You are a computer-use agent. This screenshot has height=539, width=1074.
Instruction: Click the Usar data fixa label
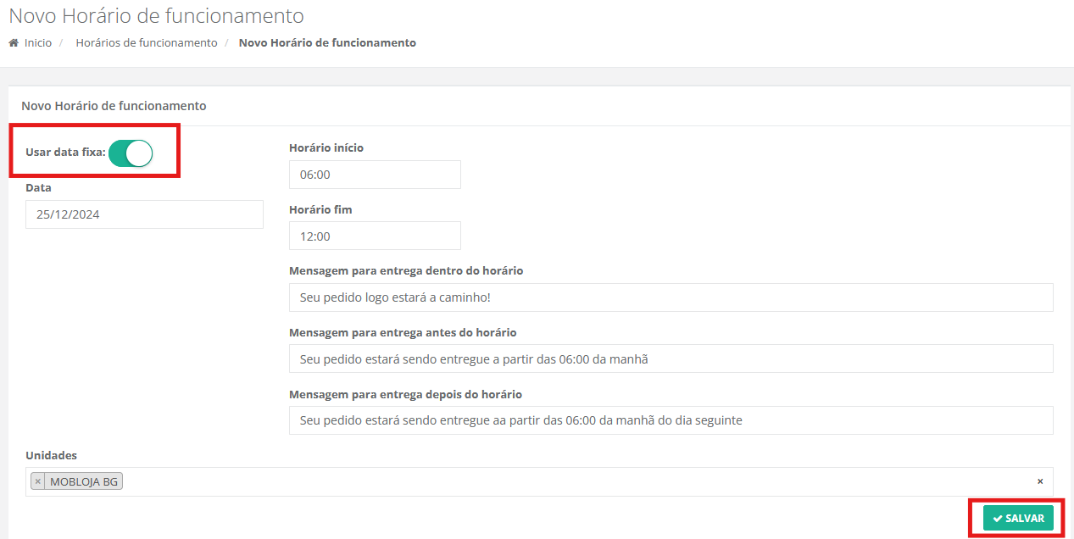pos(65,153)
